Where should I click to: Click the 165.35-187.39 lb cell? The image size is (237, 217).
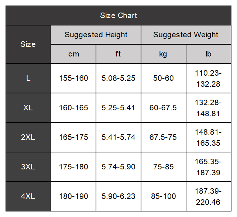(209, 167)
